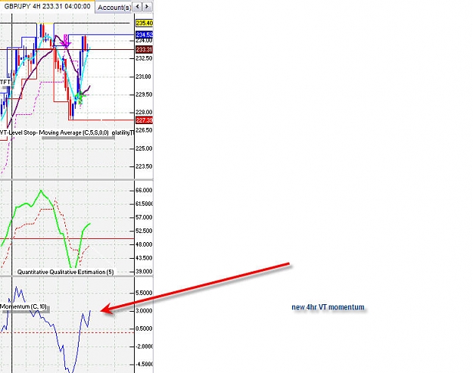
Task: Click the 225.00 price axis value
Action: 144,148
